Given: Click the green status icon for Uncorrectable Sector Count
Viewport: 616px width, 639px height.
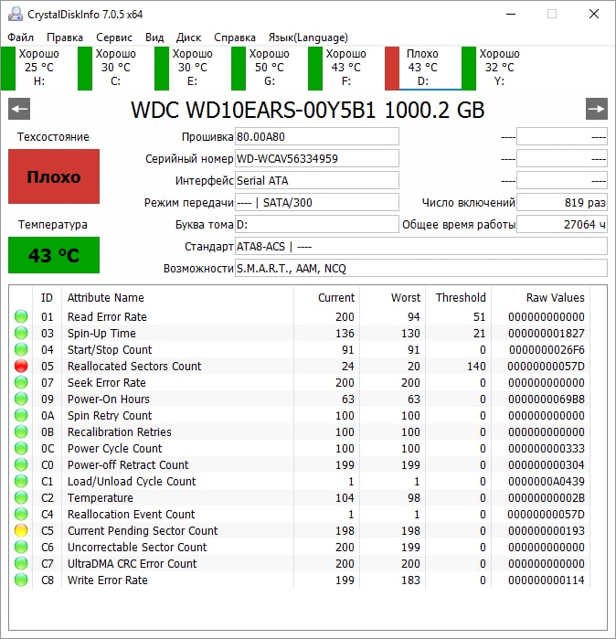Looking at the screenshot, I should tap(21, 547).
